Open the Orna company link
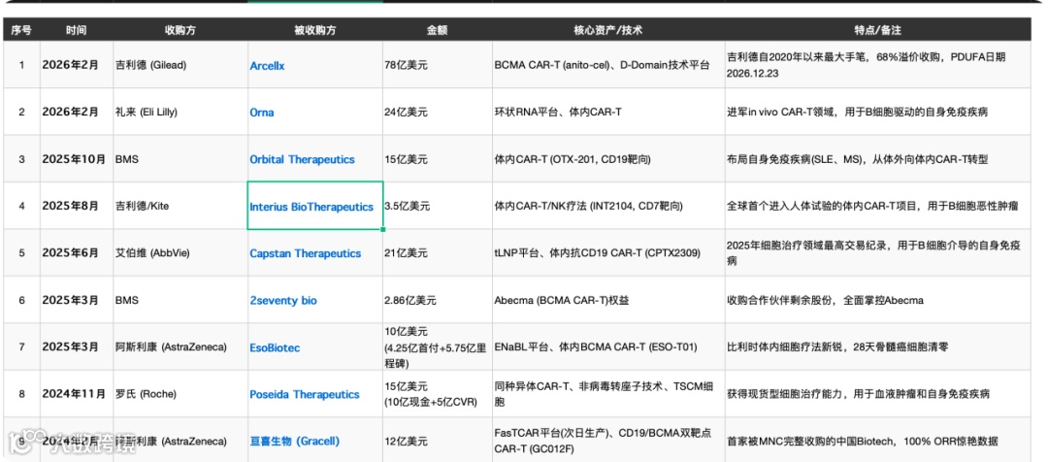This screenshot has width=1048, height=462. pyautogui.click(x=261, y=113)
